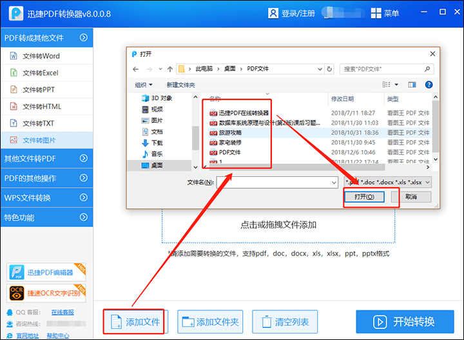Open the 文件名 combo dropdown arrow
The image size is (464, 340).
tap(334, 183)
